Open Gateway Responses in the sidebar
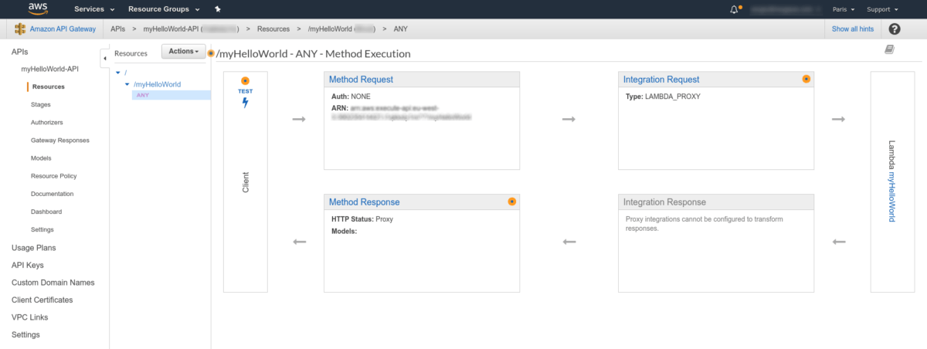The width and height of the screenshot is (927, 349). coord(60,140)
